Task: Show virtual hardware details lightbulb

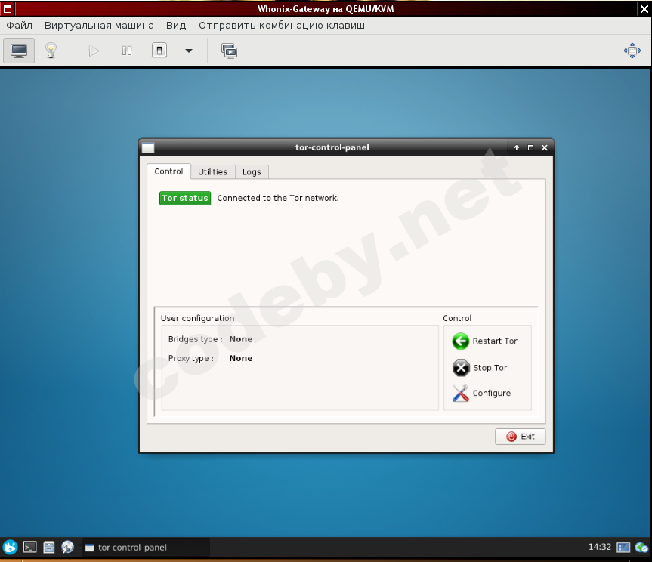Action: [51, 51]
